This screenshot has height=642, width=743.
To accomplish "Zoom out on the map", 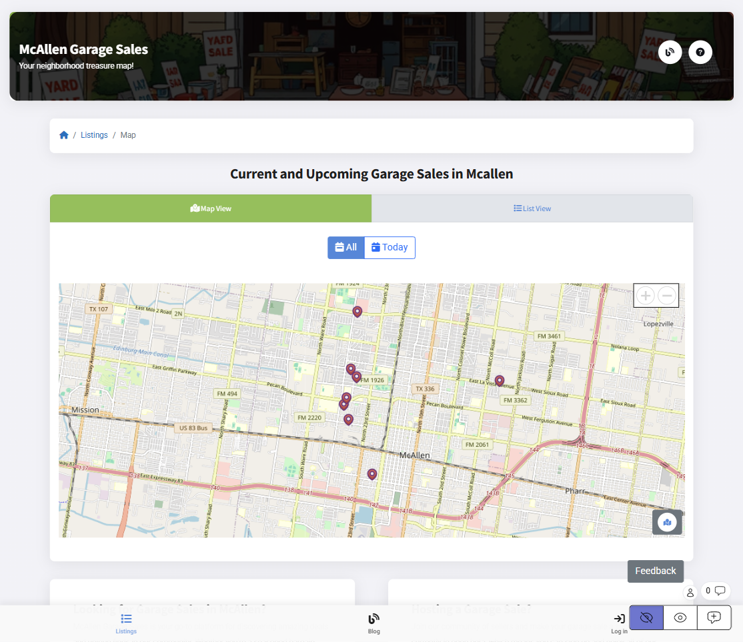I will tap(667, 295).
